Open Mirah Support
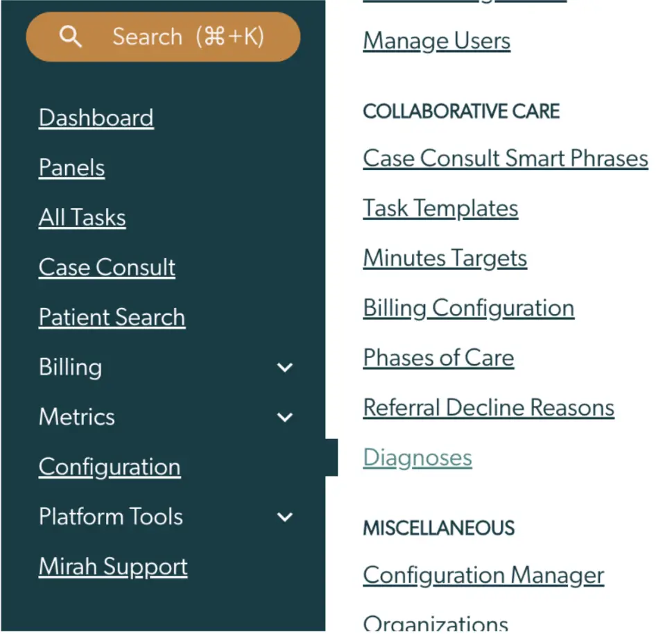Screen dimensions: 656x634 tap(113, 567)
